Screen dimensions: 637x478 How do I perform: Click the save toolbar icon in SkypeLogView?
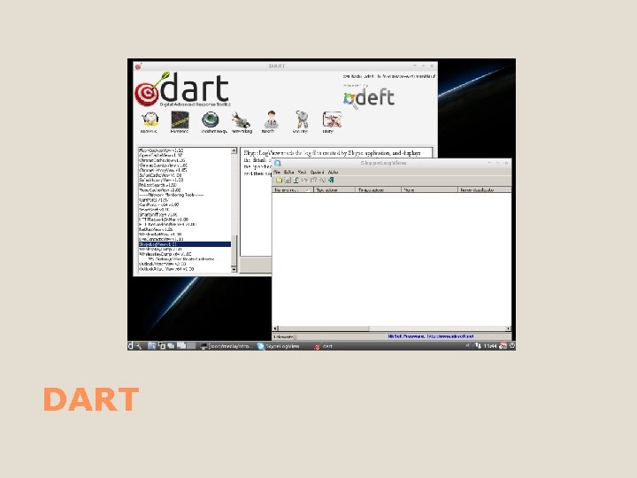[288, 180]
